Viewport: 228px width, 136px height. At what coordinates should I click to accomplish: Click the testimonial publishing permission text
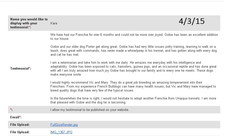point(90,110)
